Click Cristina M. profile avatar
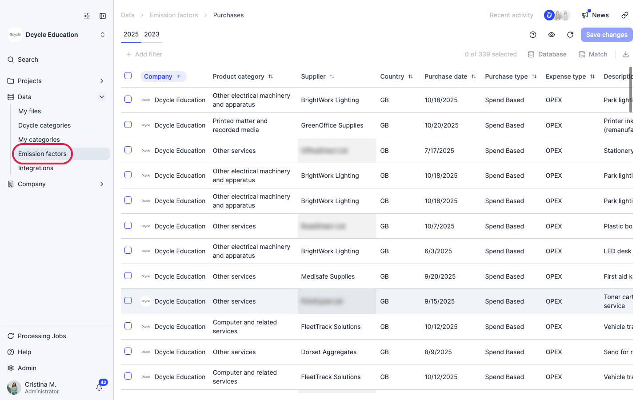The height and width of the screenshot is (400, 640). coord(14,388)
